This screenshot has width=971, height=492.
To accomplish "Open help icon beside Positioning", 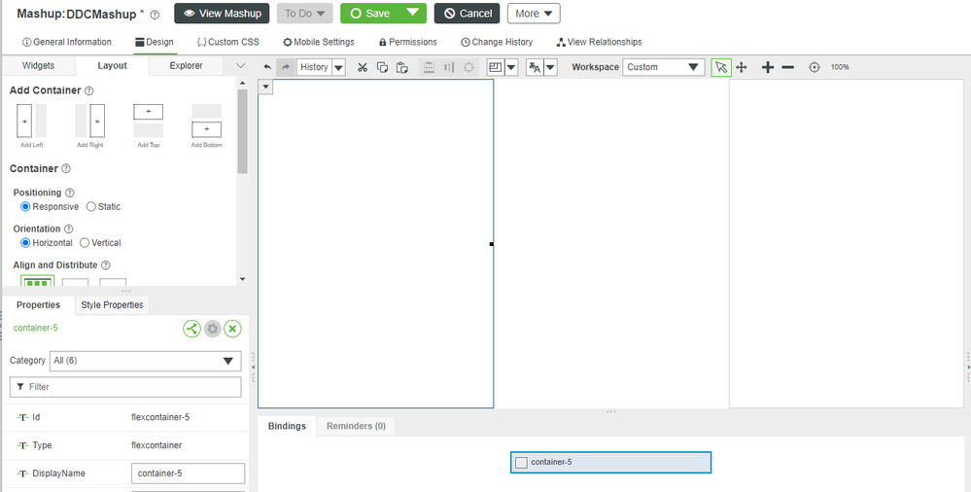I will pos(69,193).
